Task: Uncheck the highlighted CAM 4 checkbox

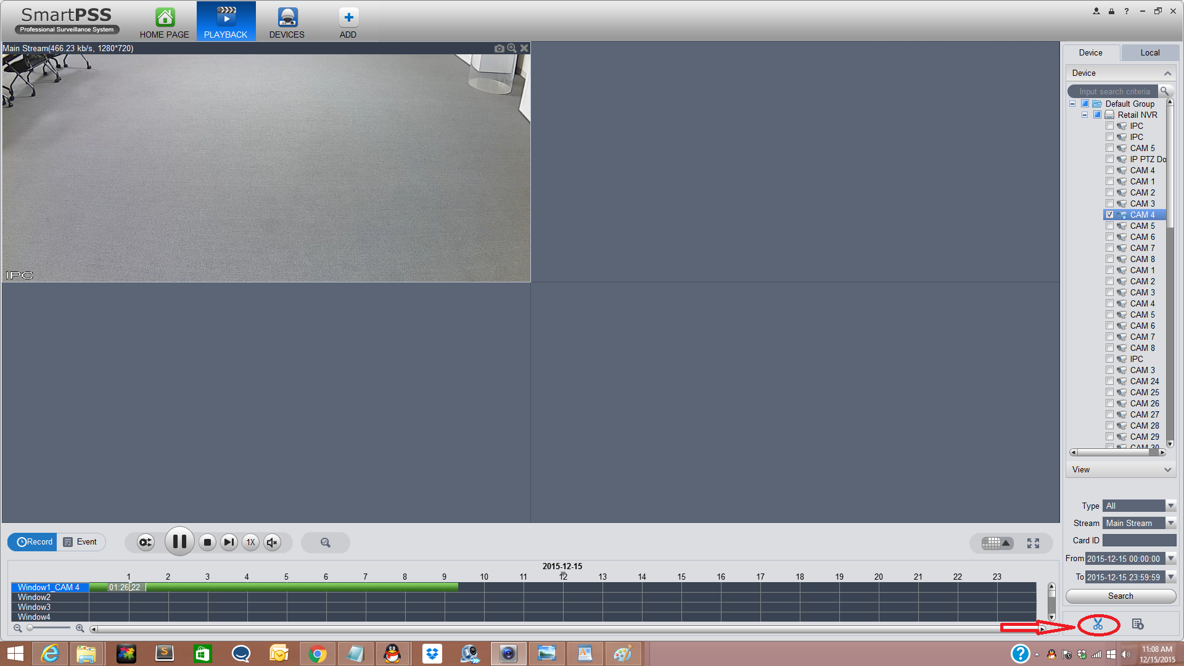Action: point(1109,215)
